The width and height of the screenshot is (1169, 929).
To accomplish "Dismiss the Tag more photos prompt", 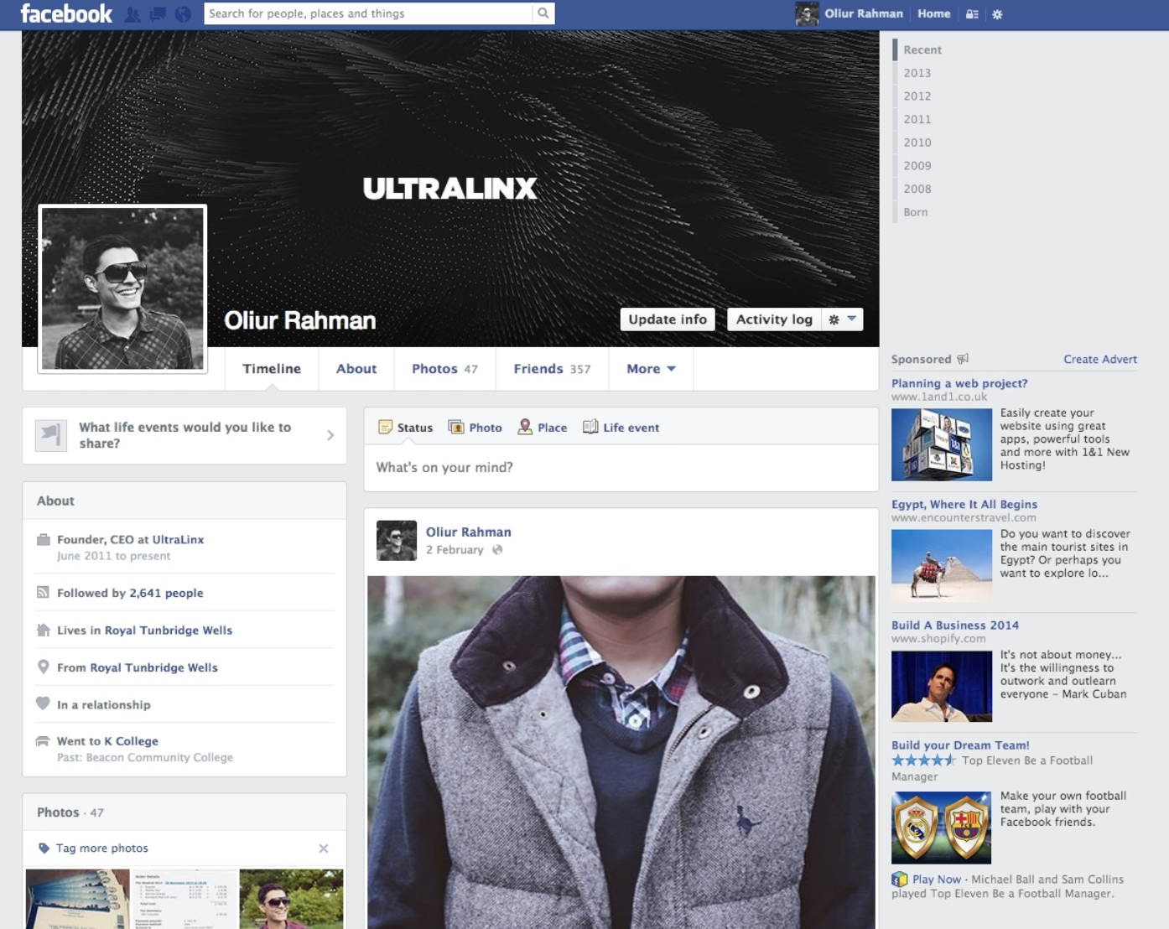I will click(324, 849).
